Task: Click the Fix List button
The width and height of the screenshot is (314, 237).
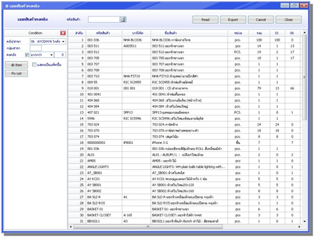Action: (x=16, y=73)
